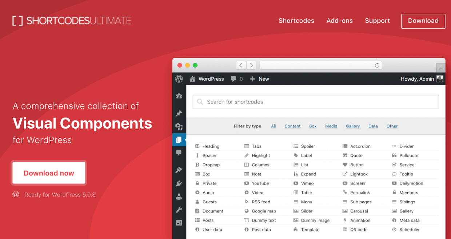
Task: Choose the Google map shortcode
Action: (264, 211)
